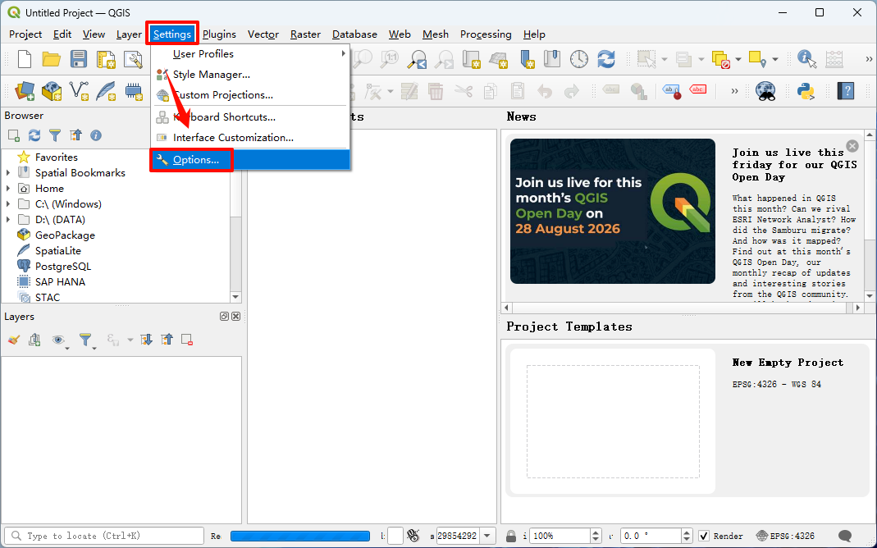This screenshot has height=548, width=877.
Task: Open the Layers filter legend dropdown
Action: point(87,340)
